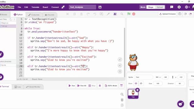Select the large stage layout icon
Viewport: 194px width, 109px height.
[190, 14]
